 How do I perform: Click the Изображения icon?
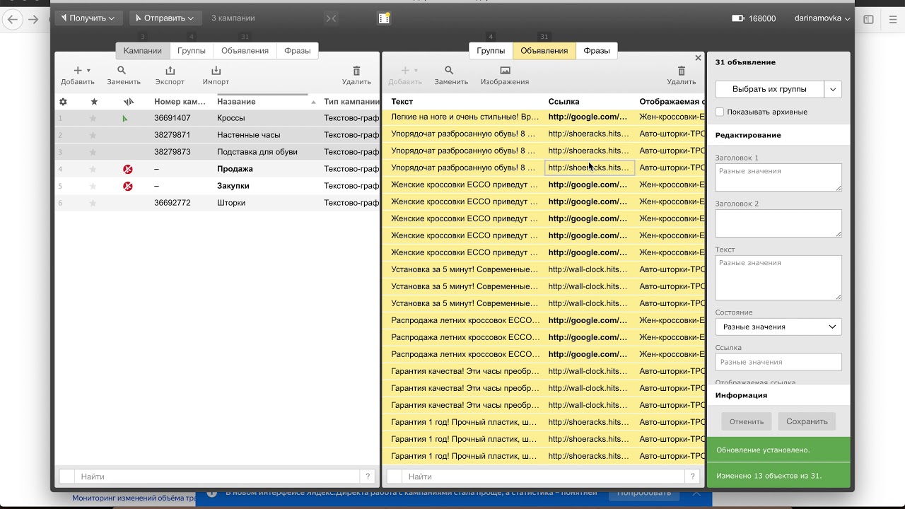tap(505, 71)
